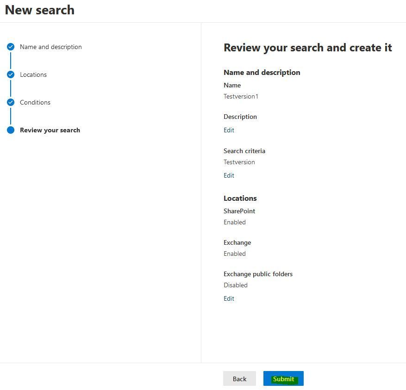
Task: Click the Conditions step checkmark icon
Action: pos(11,102)
